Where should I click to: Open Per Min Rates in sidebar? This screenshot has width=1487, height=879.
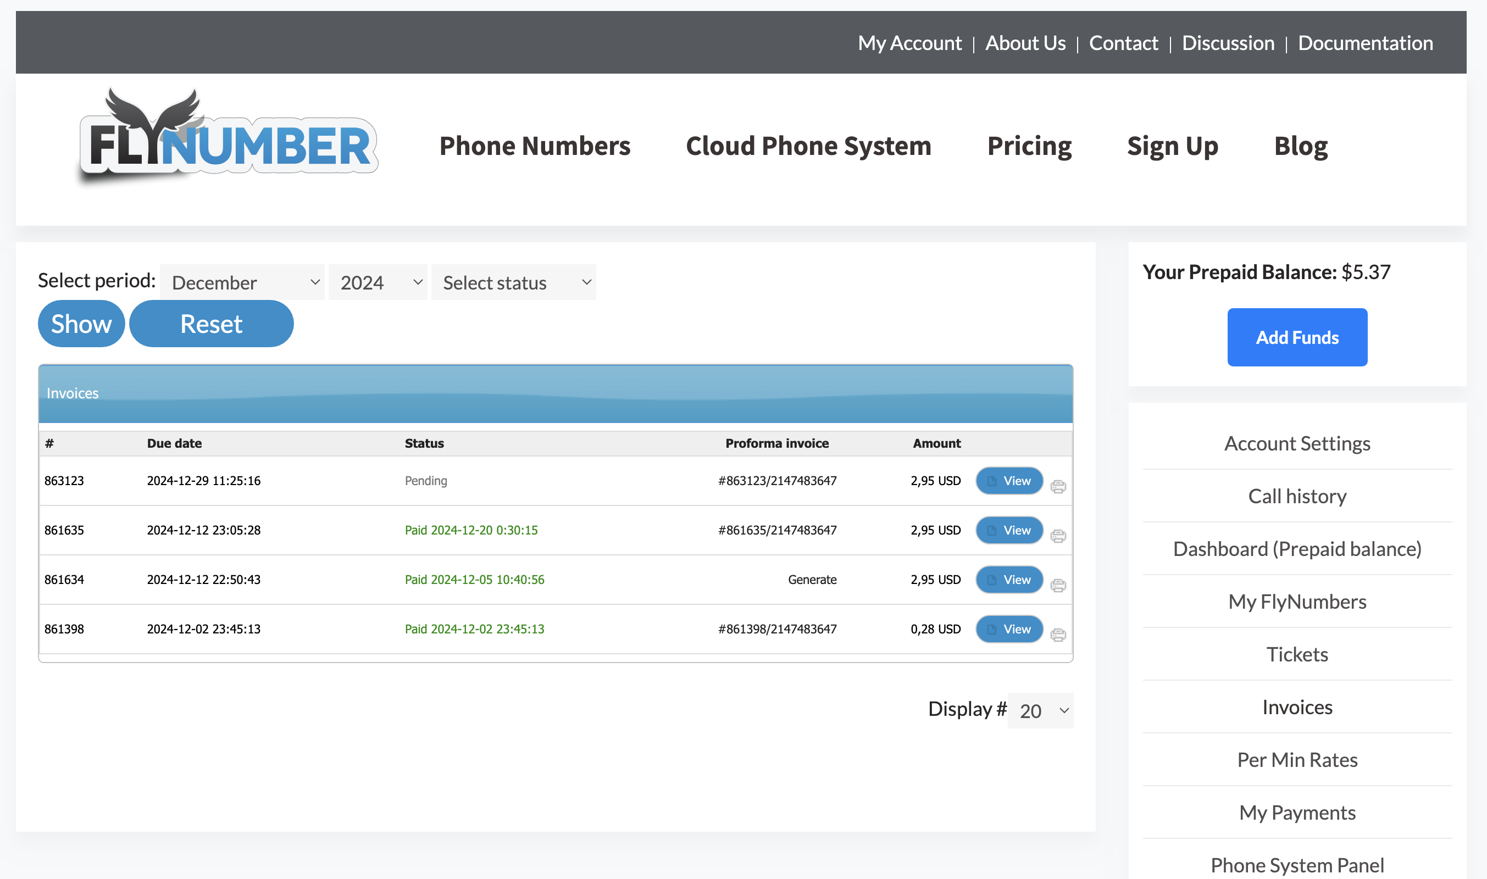click(x=1297, y=759)
